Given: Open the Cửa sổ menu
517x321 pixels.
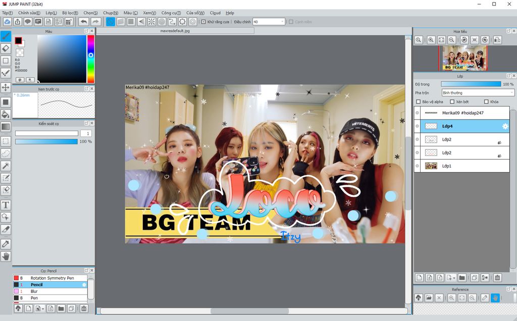Looking at the screenshot, I should (x=195, y=13).
